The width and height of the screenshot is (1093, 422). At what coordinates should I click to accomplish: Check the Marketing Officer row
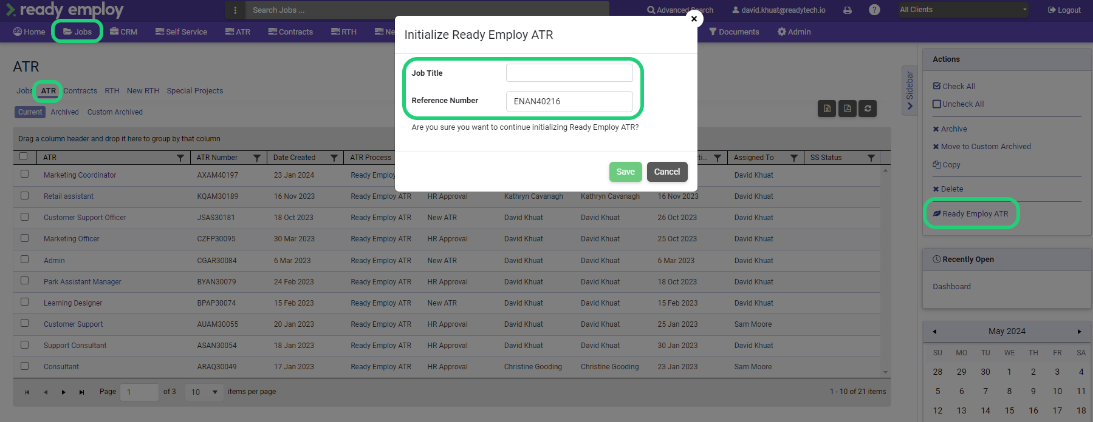click(x=25, y=238)
